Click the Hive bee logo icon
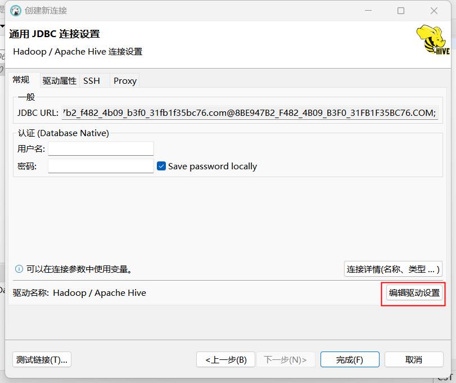456x383 pixels. 434,40
